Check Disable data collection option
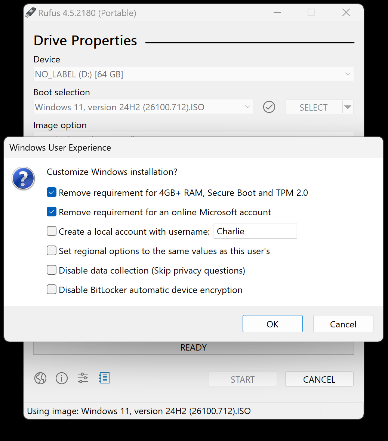The image size is (388, 441). pos(51,270)
